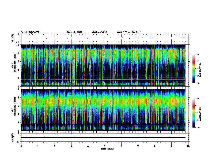
Task: Click inside the ch.2 spectrogram plot
Action: point(105,110)
